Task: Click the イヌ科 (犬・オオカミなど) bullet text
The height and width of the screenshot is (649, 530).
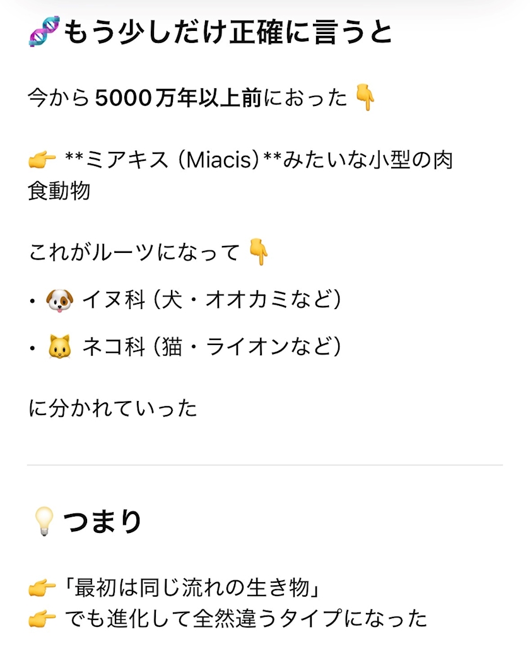Action: (x=212, y=300)
